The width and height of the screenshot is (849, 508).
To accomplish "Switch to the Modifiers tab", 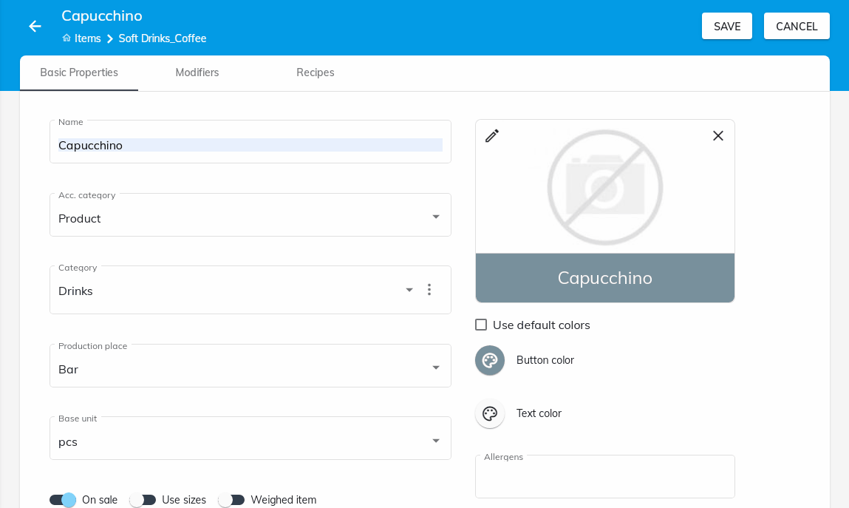I will coord(197,72).
